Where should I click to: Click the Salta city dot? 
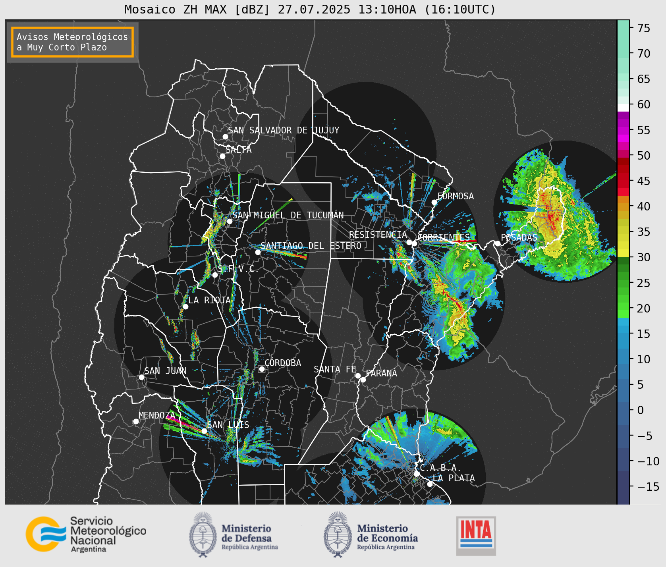point(222,156)
